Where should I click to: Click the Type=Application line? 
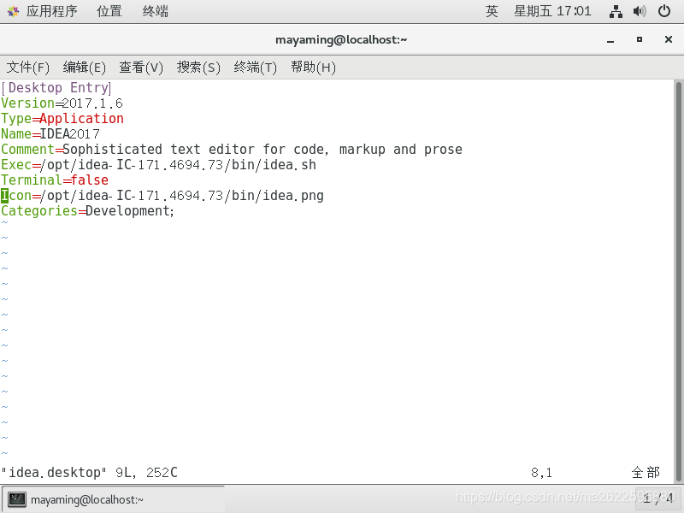[x=62, y=119]
